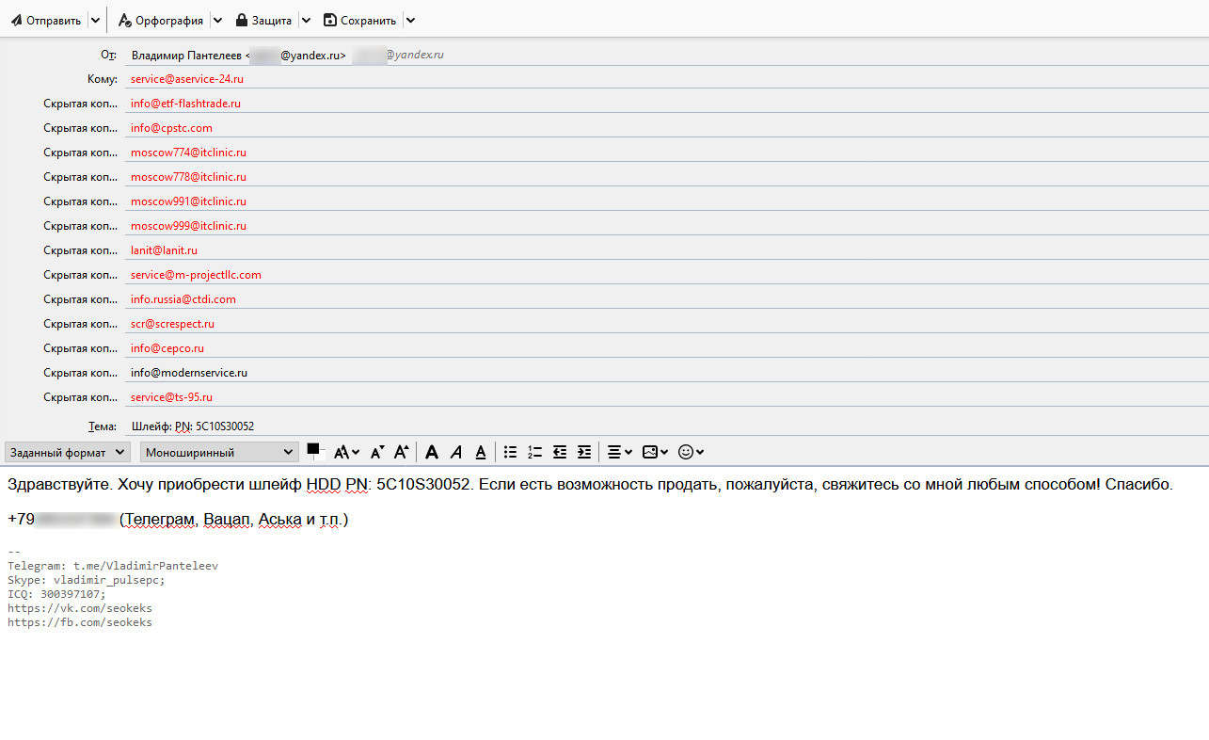Toggle italic text formatting
Viewport: 1209px width, 740px height.
(x=456, y=452)
